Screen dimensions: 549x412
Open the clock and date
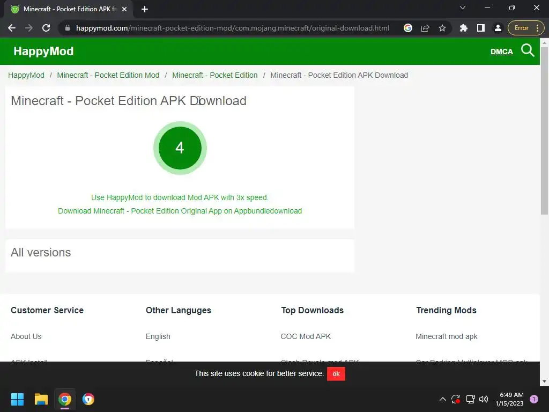509,399
